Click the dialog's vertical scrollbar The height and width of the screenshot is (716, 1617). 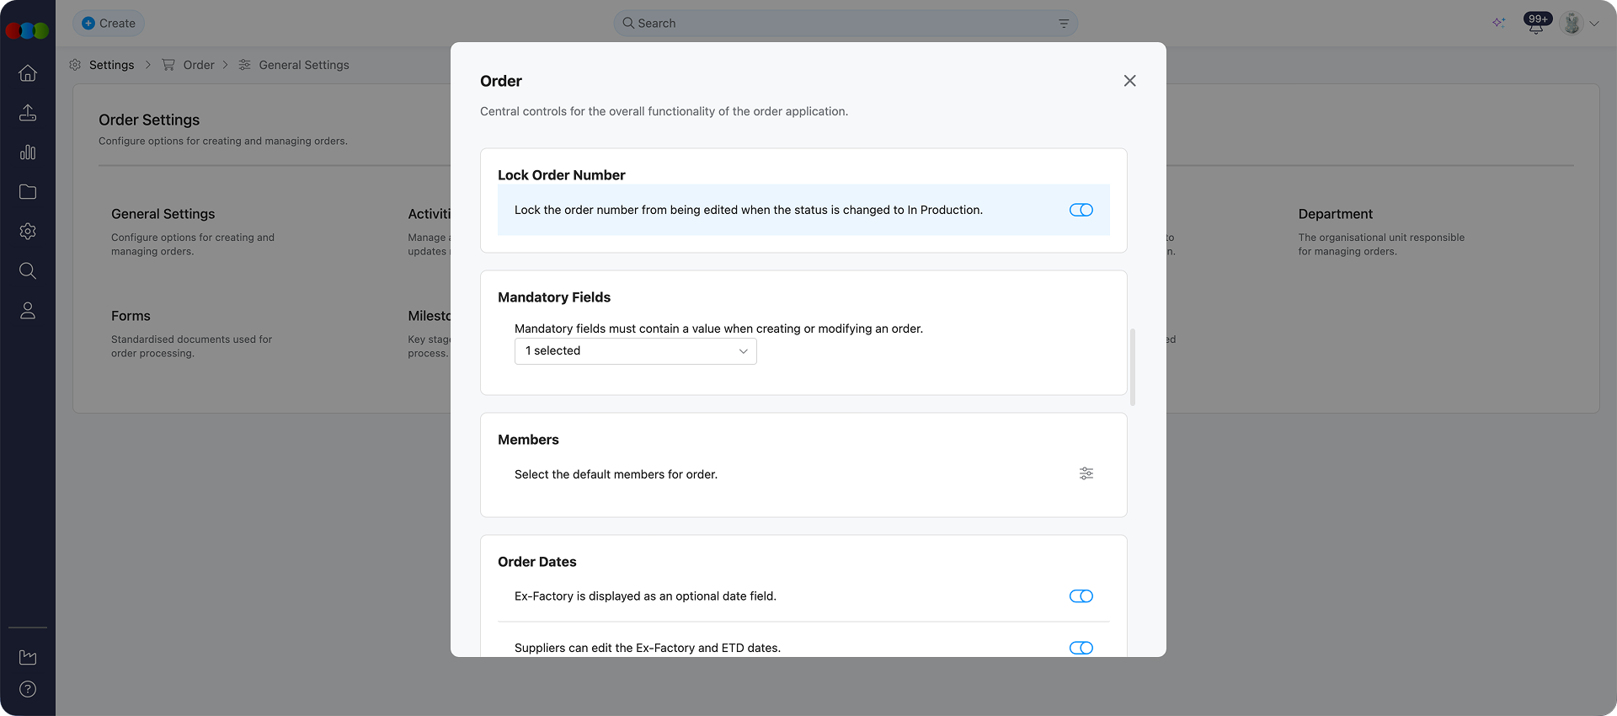pyautogui.click(x=1133, y=366)
